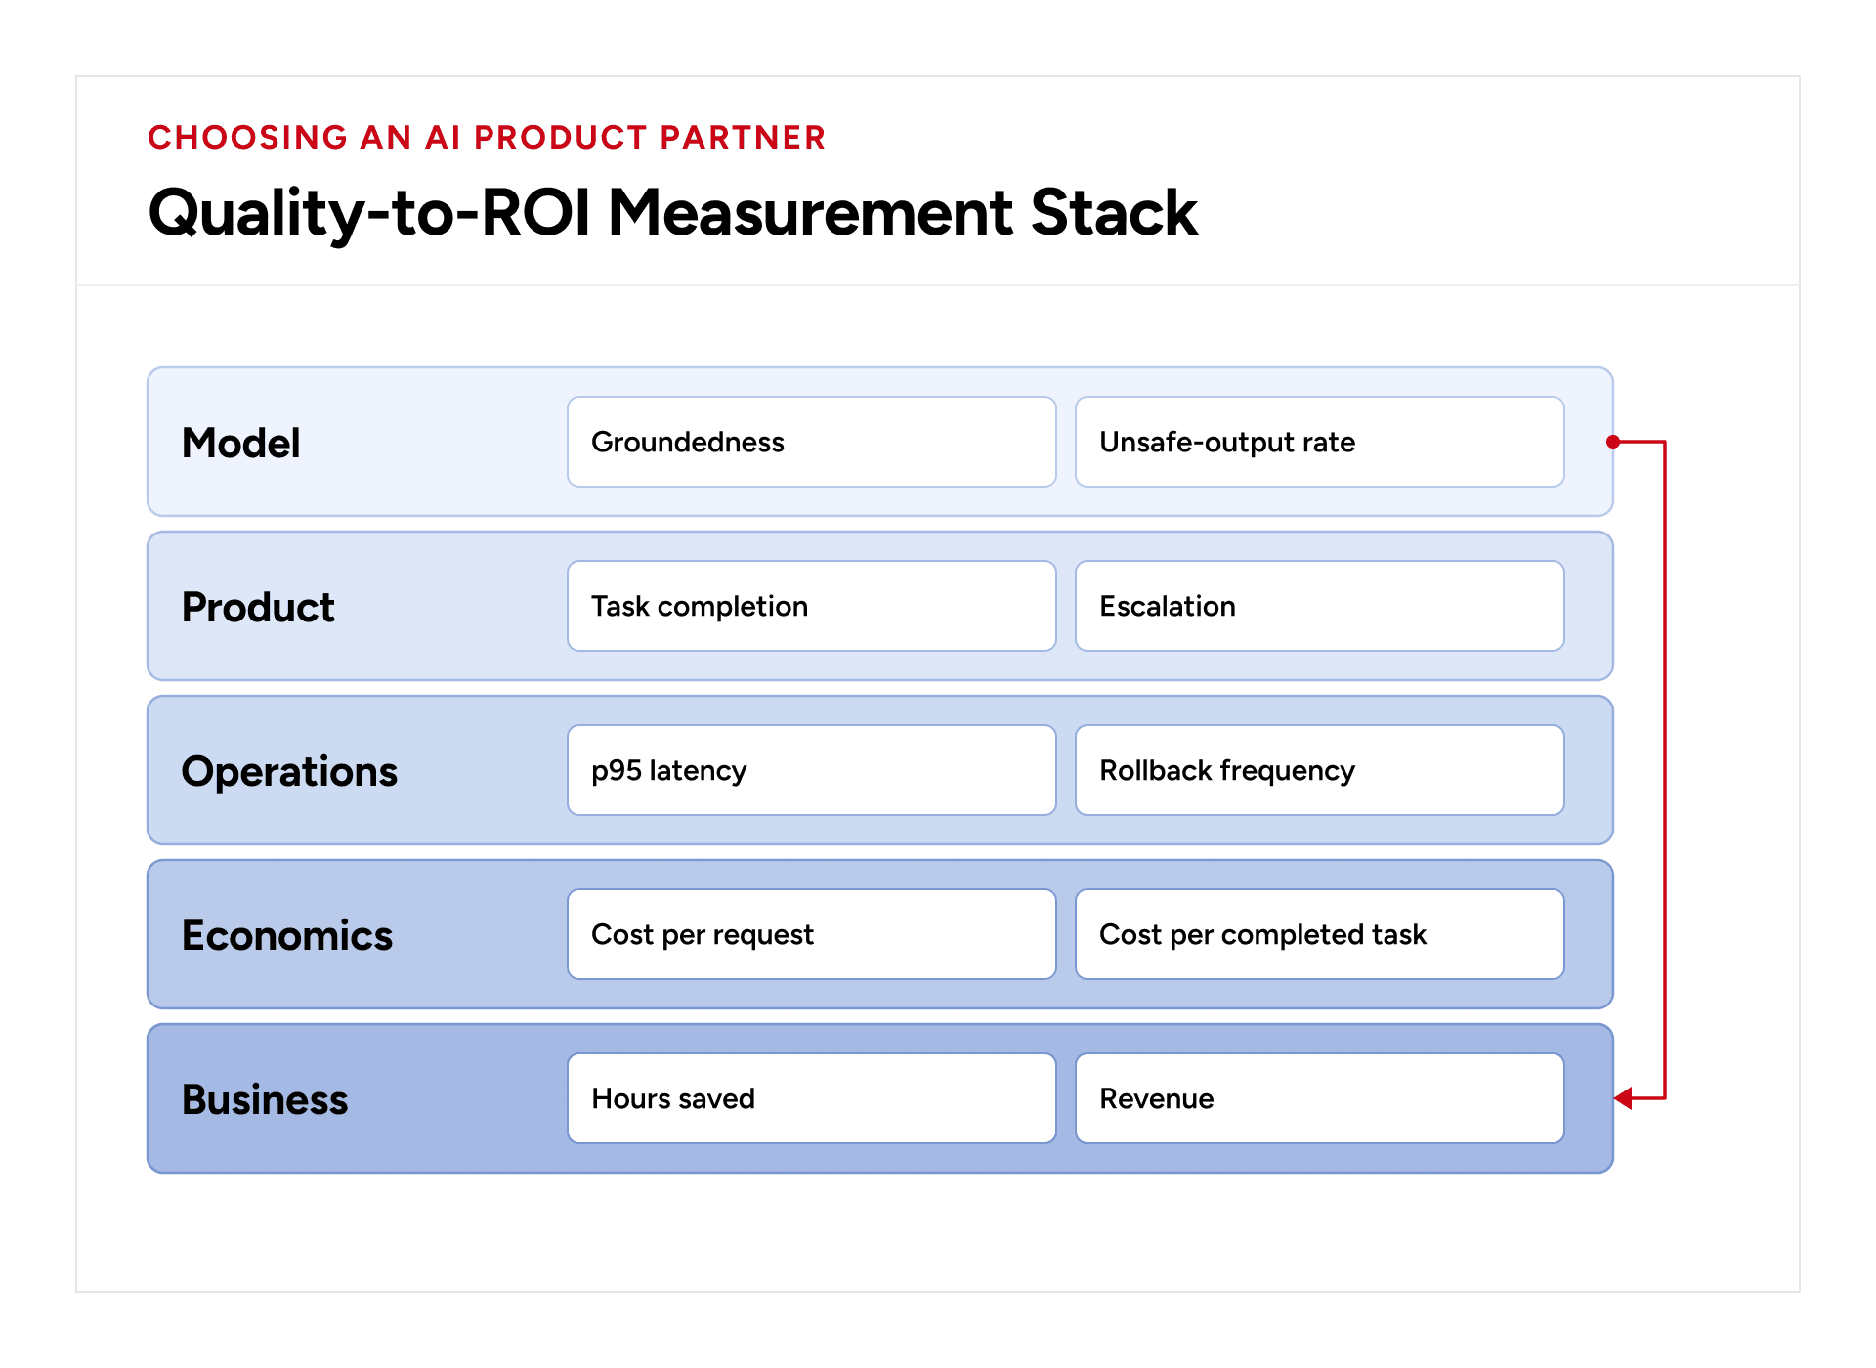This screenshot has width=1876, height=1368.
Task: Click the Cost per request metric box
Action: pos(812,934)
